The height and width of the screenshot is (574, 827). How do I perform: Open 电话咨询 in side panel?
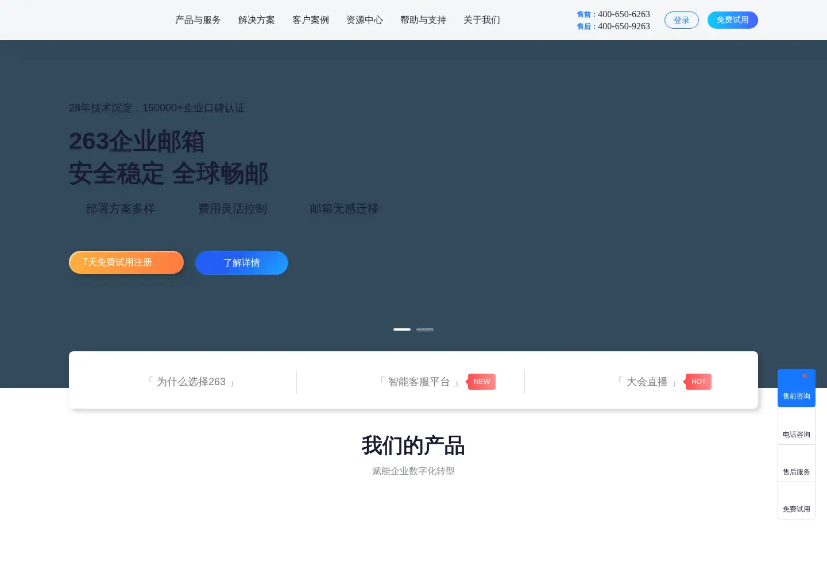click(797, 426)
